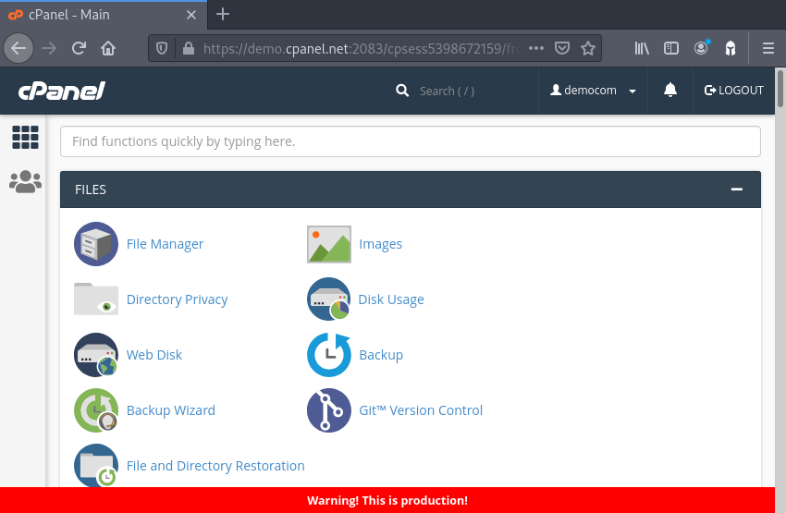786x513 pixels.
Task: Open the Backup link
Action: tap(381, 355)
